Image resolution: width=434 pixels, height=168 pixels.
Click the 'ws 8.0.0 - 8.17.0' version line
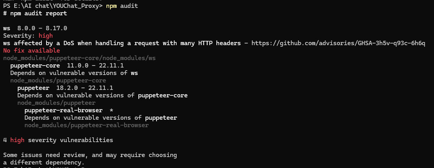coord(35,28)
